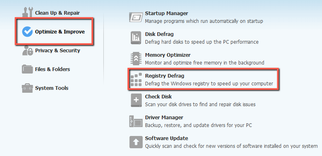The image size is (322, 156).
Task: Click the System Tools toolbox icon
Action: tap(27, 88)
